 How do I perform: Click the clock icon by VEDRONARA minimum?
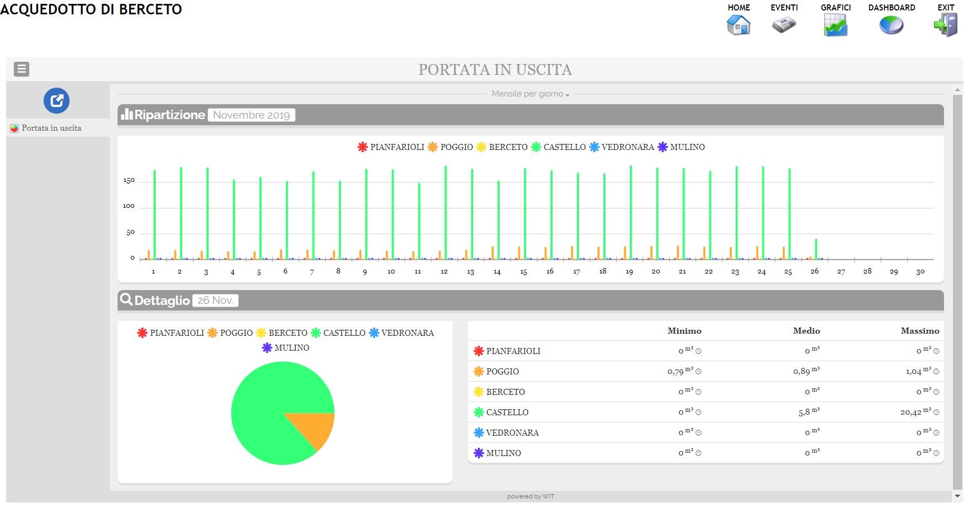pos(698,433)
